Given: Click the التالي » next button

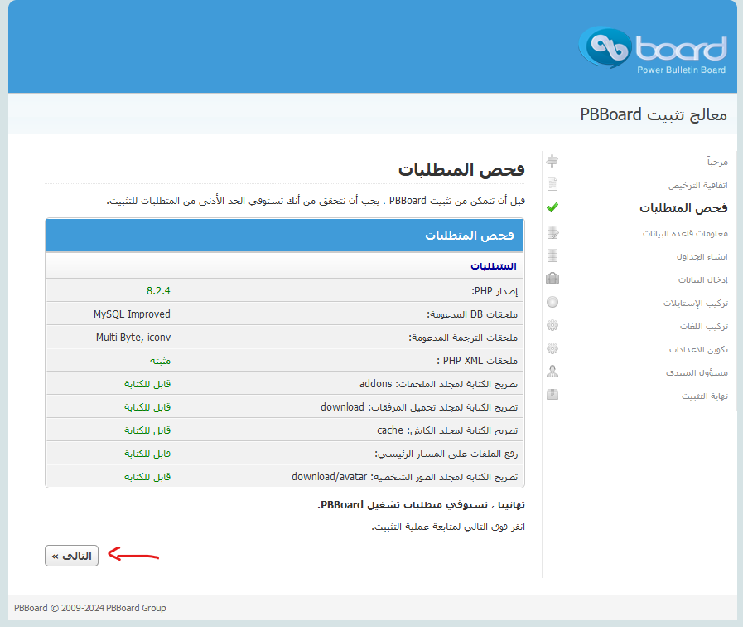Looking at the screenshot, I should 71,556.
